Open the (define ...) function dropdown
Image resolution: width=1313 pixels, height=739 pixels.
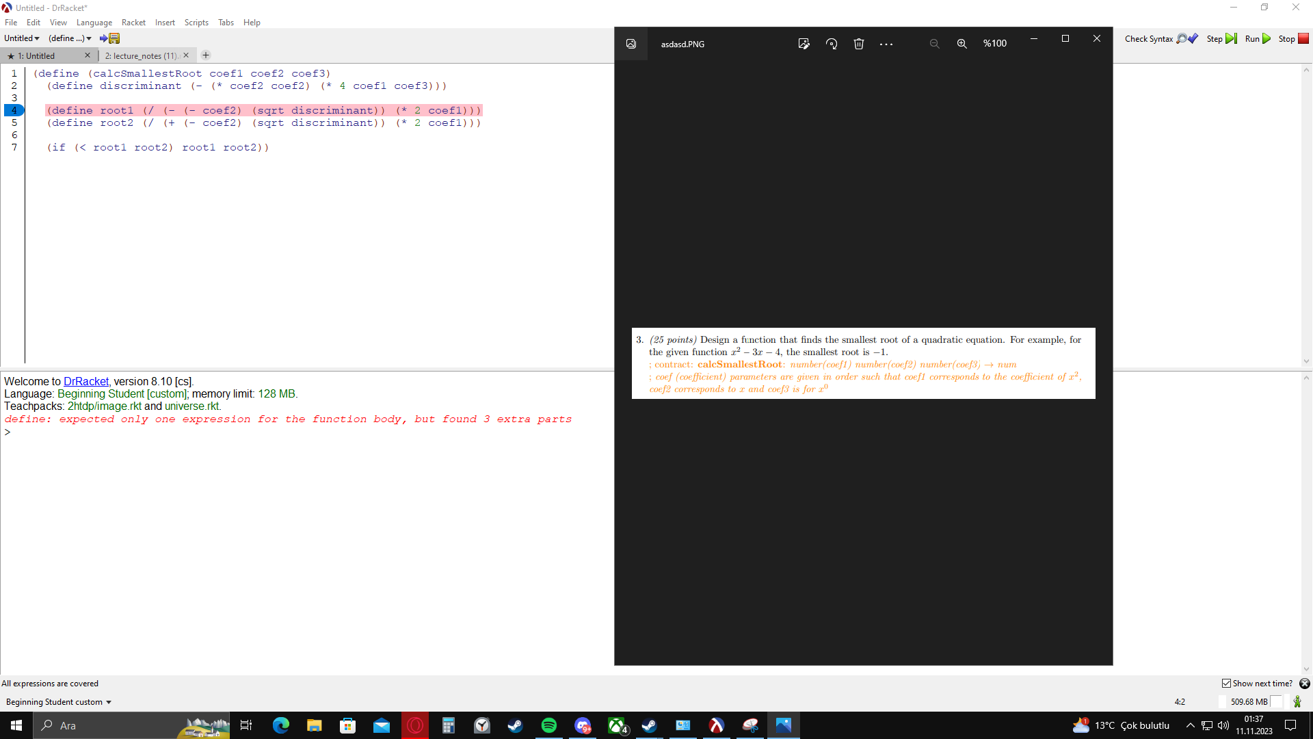68,38
